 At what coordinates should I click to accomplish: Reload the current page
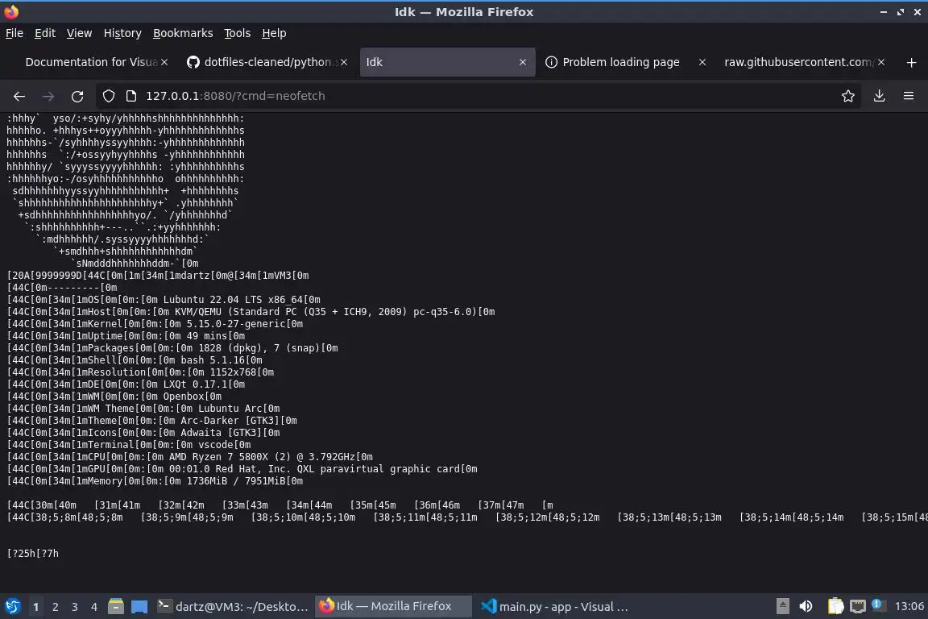pos(77,96)
